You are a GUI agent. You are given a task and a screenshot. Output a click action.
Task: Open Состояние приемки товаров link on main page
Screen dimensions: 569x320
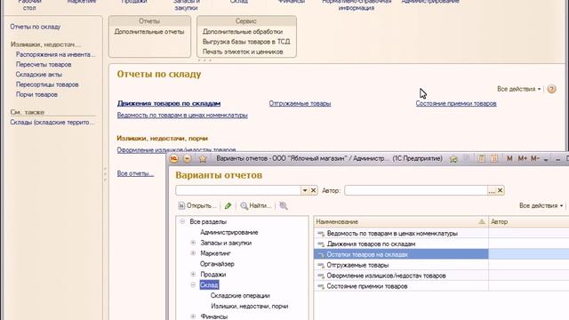456,103
